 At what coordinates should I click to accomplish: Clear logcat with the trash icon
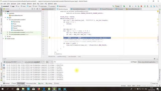coord(4,65)
